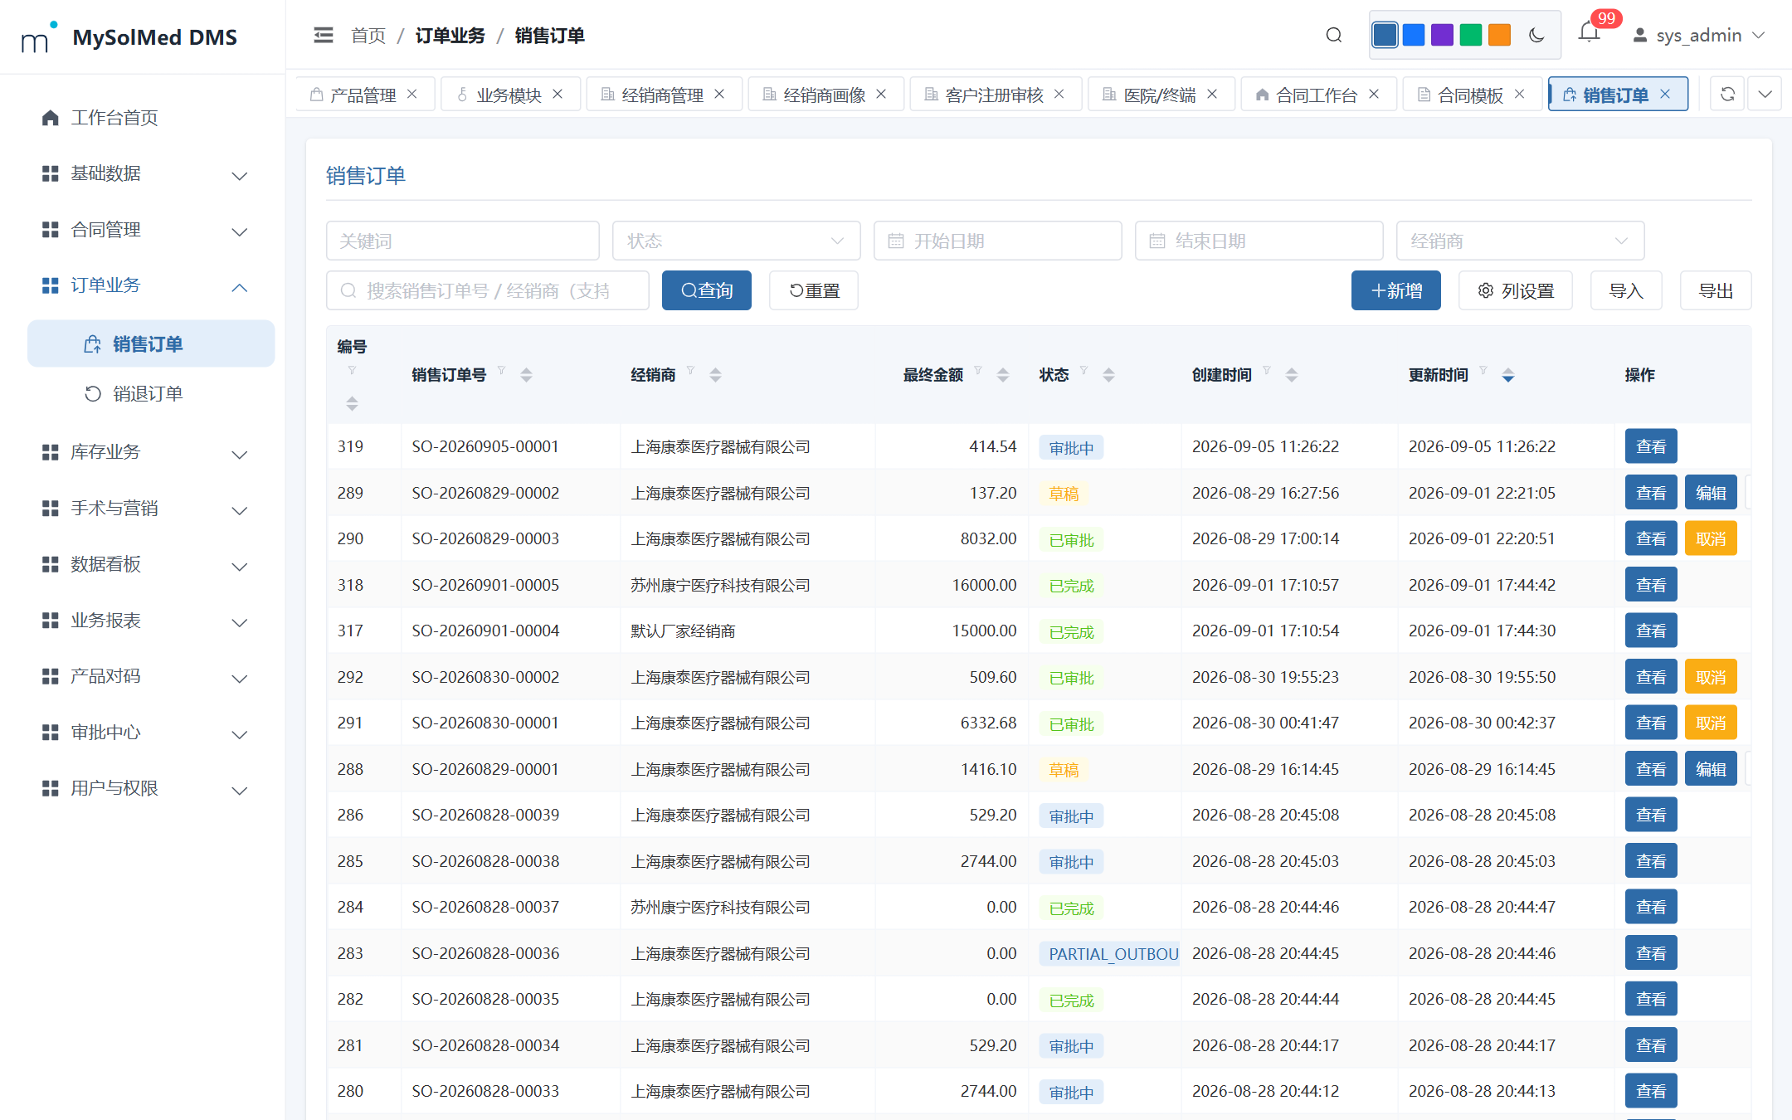This screenshot has height=1120, width=1792.
Task: Click the 关键词 input field
Action: (x=462, y=241)
